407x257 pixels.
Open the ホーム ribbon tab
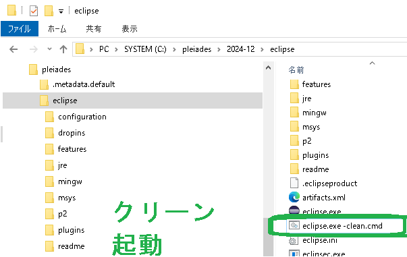click(x=57, y=28)
